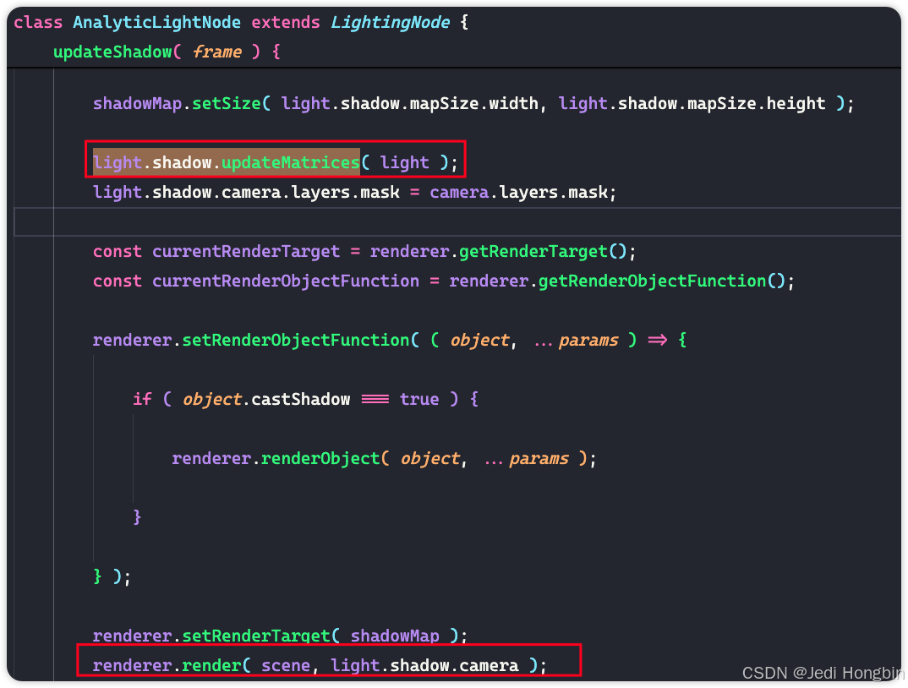
Task: Click 'currentRenderTarget' variable declaration
Action: pos(246,252)
